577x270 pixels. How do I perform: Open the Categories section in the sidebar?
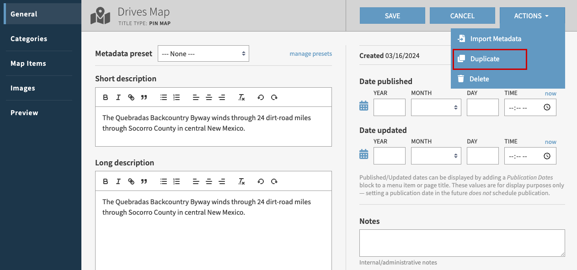[28, 38]
